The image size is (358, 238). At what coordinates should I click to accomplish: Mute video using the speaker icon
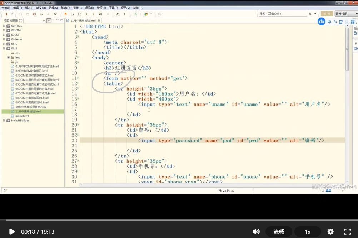coord(256,232)
